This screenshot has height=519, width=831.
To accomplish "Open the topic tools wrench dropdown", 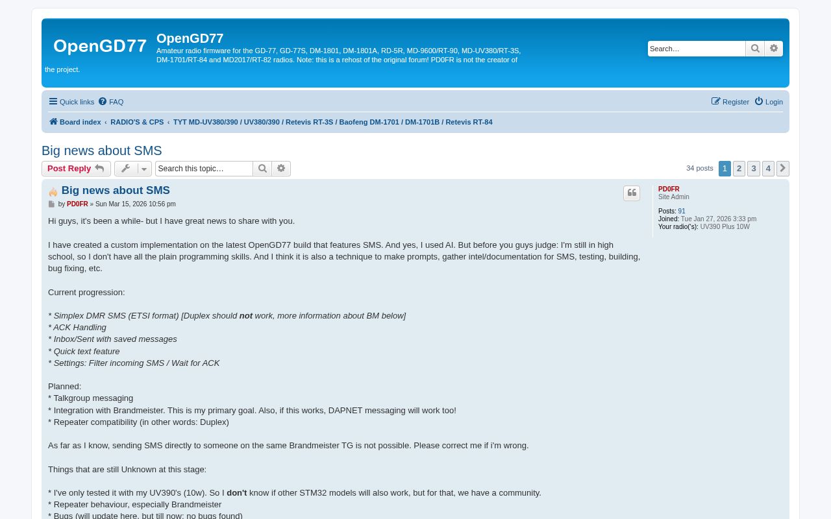I will pyautogui.click(x=132, y=169).
